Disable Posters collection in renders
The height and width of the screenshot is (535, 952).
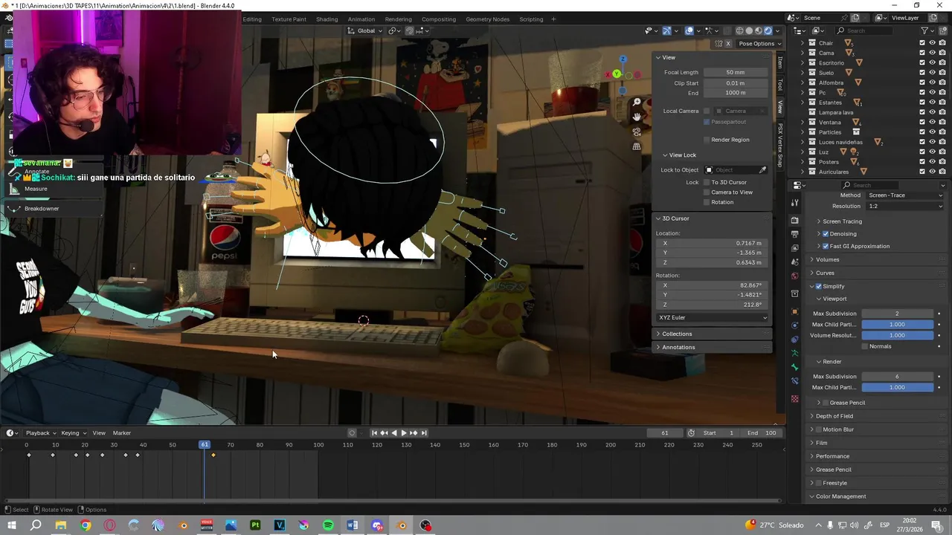942,162
